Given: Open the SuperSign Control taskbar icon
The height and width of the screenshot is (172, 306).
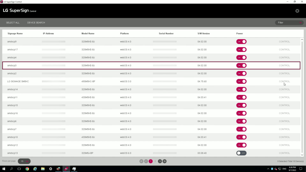Looking at the screenshot, I should click(x=66, y=168).
